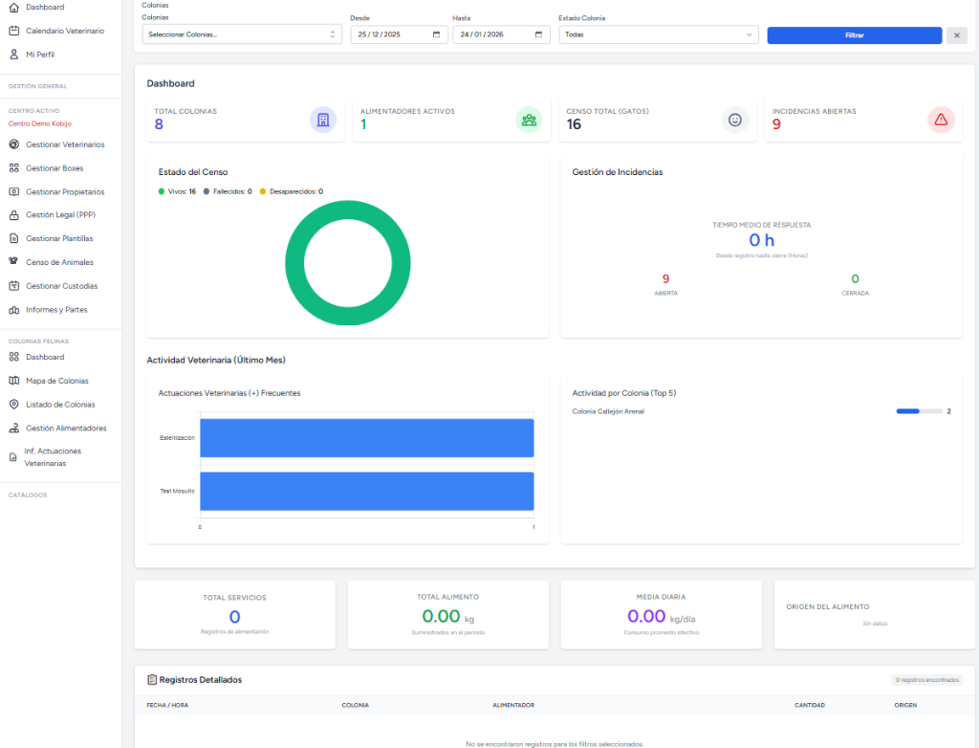979x748 pixels.
Task: Clear filters with the X button
Action: tap(956, 35)
